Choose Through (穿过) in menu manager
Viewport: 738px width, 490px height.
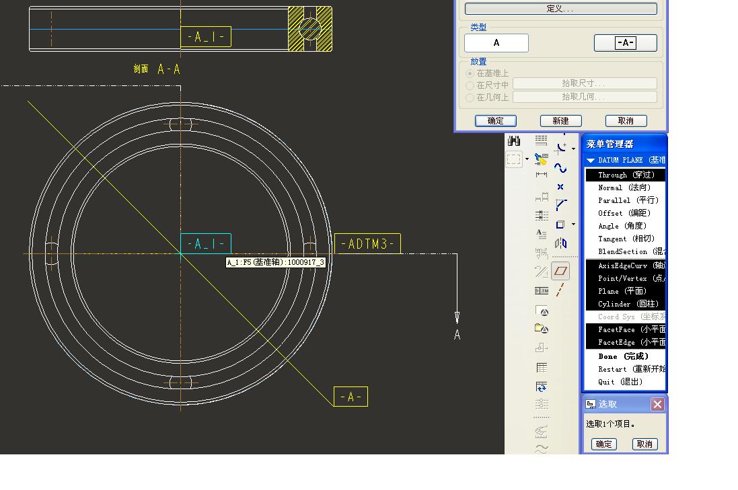pos(626,175)
